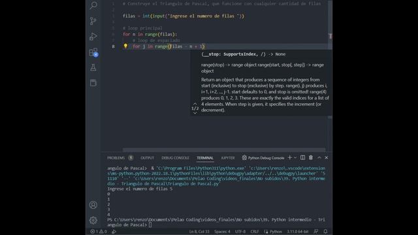418x235 pixels.
Task: Close the terminal panel
Action: pos(327,158)
